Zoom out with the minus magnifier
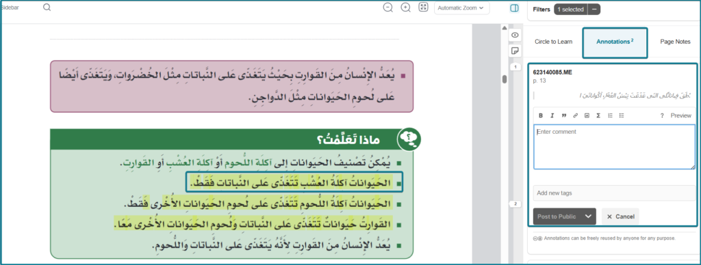Image resolution: width=701 pixels, height=265 pixels. pyautogui.click(x=388, y=7)
